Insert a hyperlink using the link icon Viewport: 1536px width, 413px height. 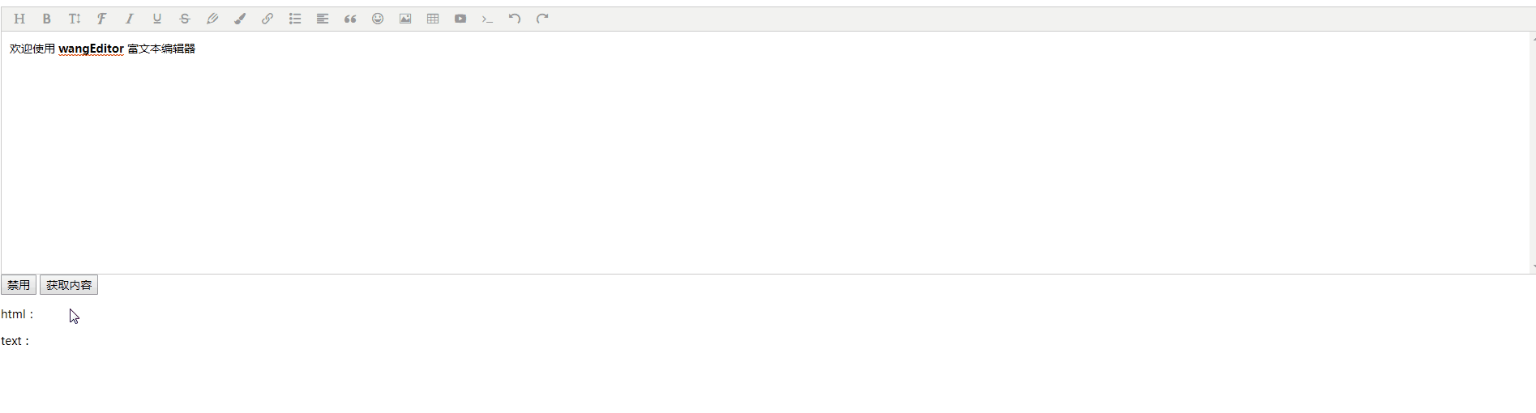click(267, 19)
